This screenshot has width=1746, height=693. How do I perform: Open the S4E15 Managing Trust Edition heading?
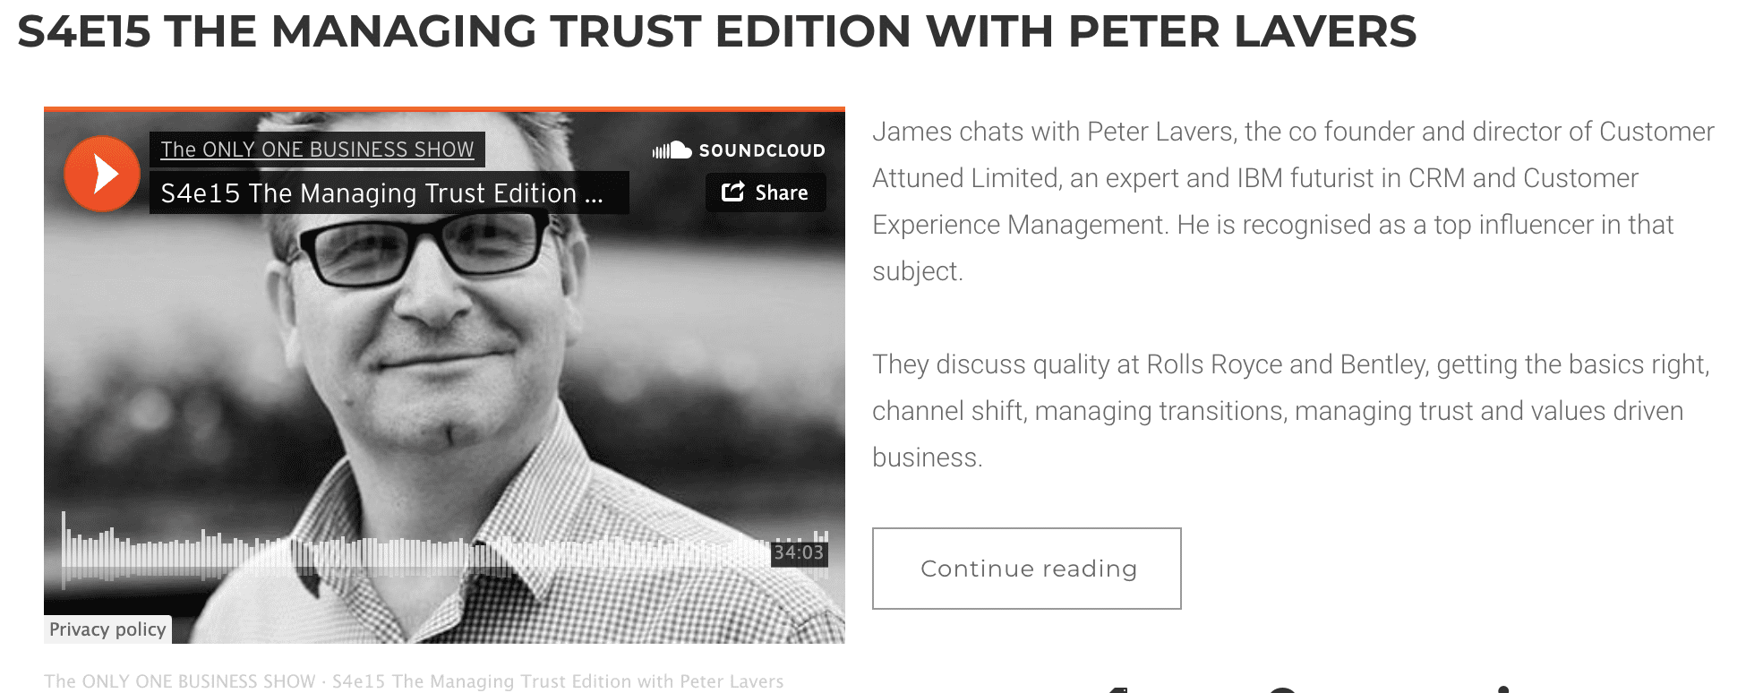tap(717, 31)
